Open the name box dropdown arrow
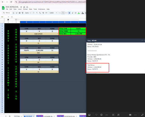The height and width of the screenshot is (117, 145). [x=8, y=17]
